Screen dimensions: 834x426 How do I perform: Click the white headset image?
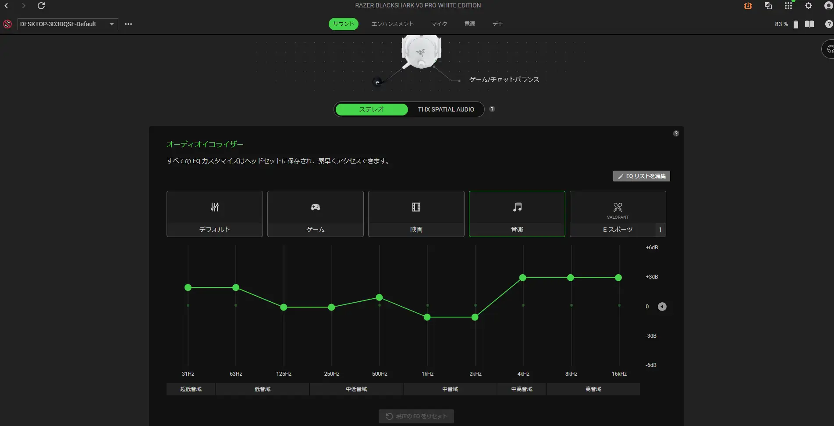coord(421,52)
